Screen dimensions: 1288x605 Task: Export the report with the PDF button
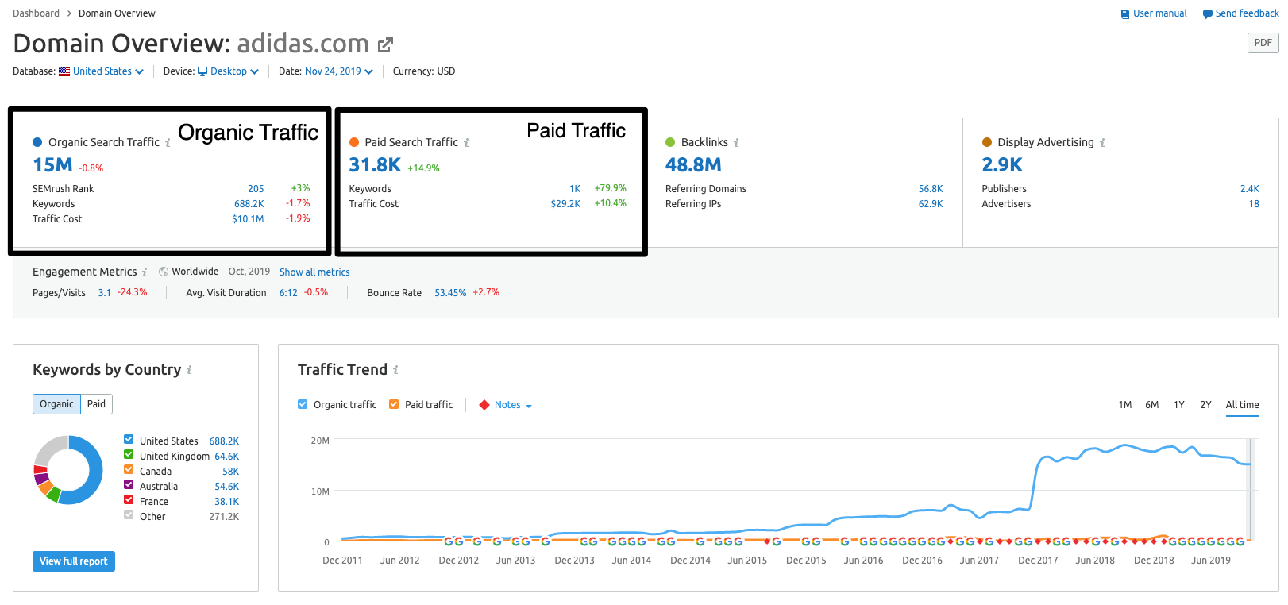pyautogui.click(x=1263, y=43)
